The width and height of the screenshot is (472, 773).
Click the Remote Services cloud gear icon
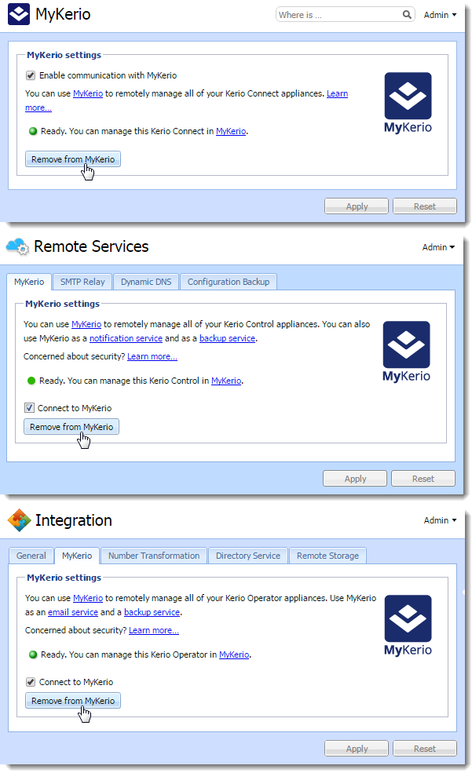point(18,246)
